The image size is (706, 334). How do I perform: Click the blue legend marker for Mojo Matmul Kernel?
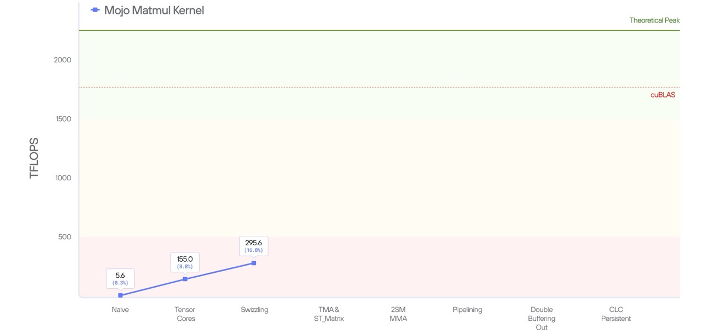(95, 10)
